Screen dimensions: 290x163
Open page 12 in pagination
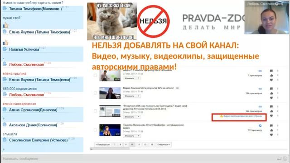(x=145, y=144)
